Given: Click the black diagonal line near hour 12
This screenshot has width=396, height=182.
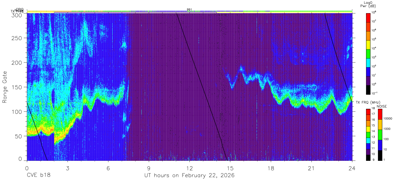Looking at the screenshot, I should click(x=202, y=87).
